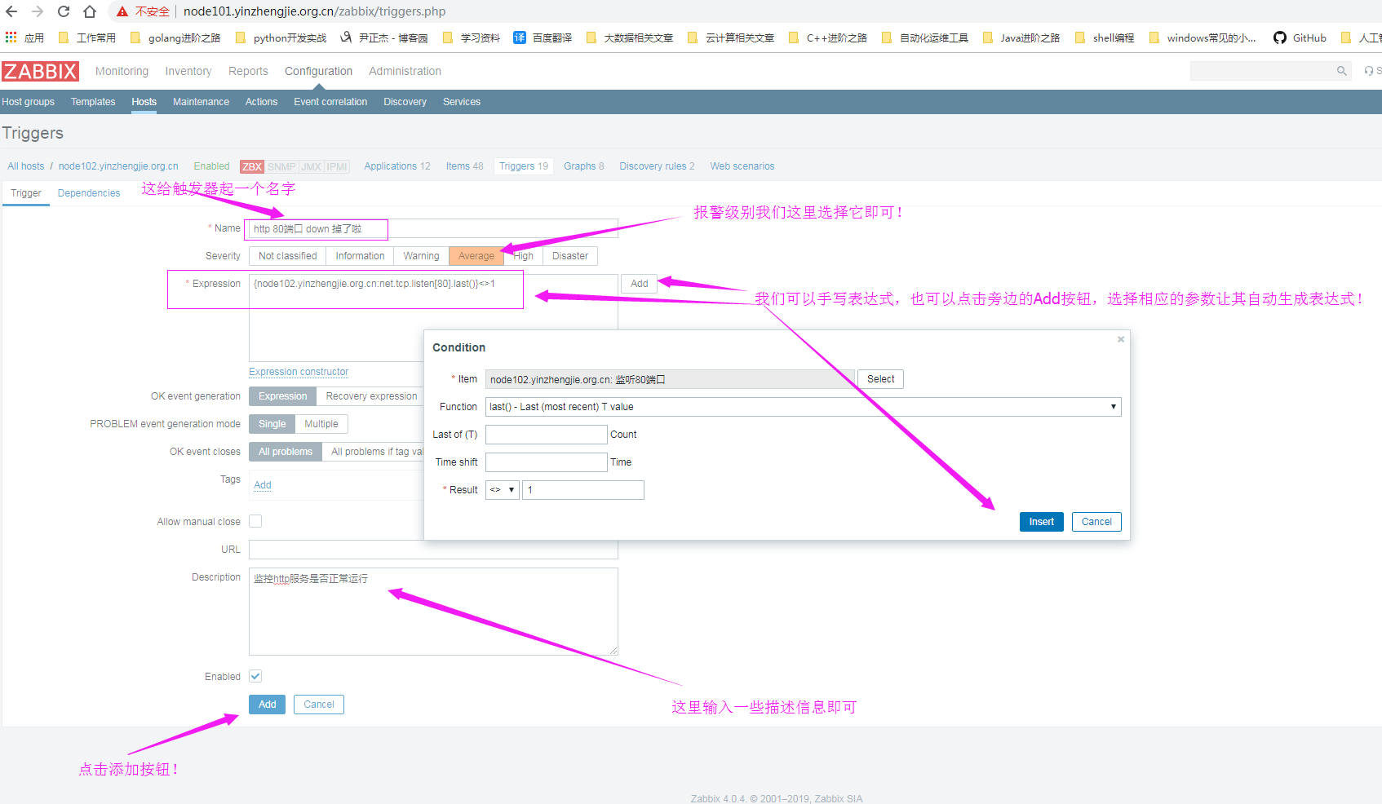Click Add link under Tags

tap(263, 485)
